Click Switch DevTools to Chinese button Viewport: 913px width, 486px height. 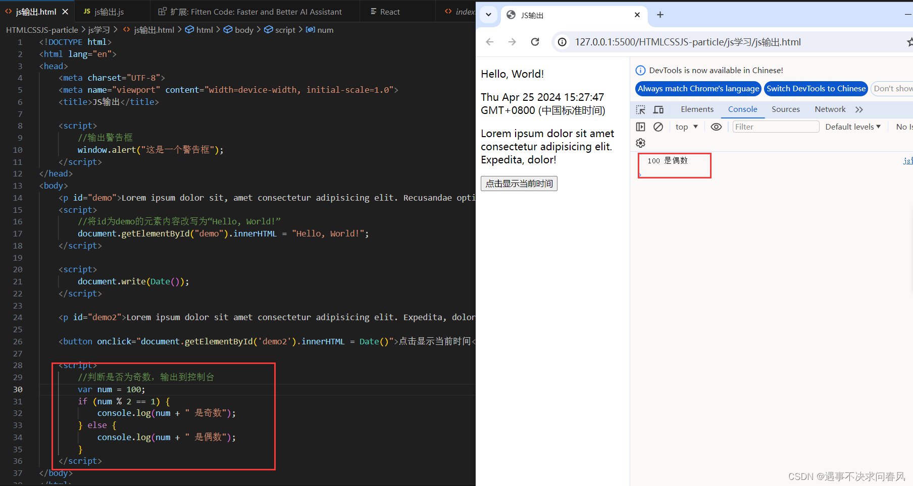pyautogui.click(x=816, y=89)
